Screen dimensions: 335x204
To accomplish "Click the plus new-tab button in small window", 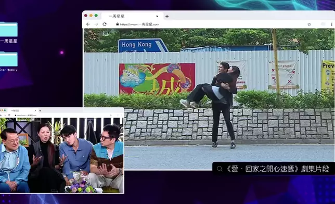I will coord(40,110).
